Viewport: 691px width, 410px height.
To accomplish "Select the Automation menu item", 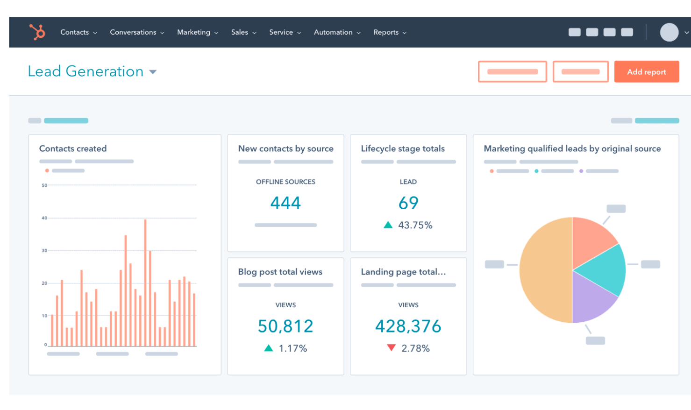I will tap(337, 32).
